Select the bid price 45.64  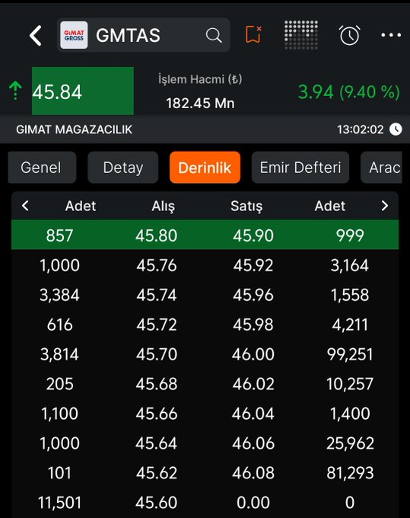pos(157,443)
